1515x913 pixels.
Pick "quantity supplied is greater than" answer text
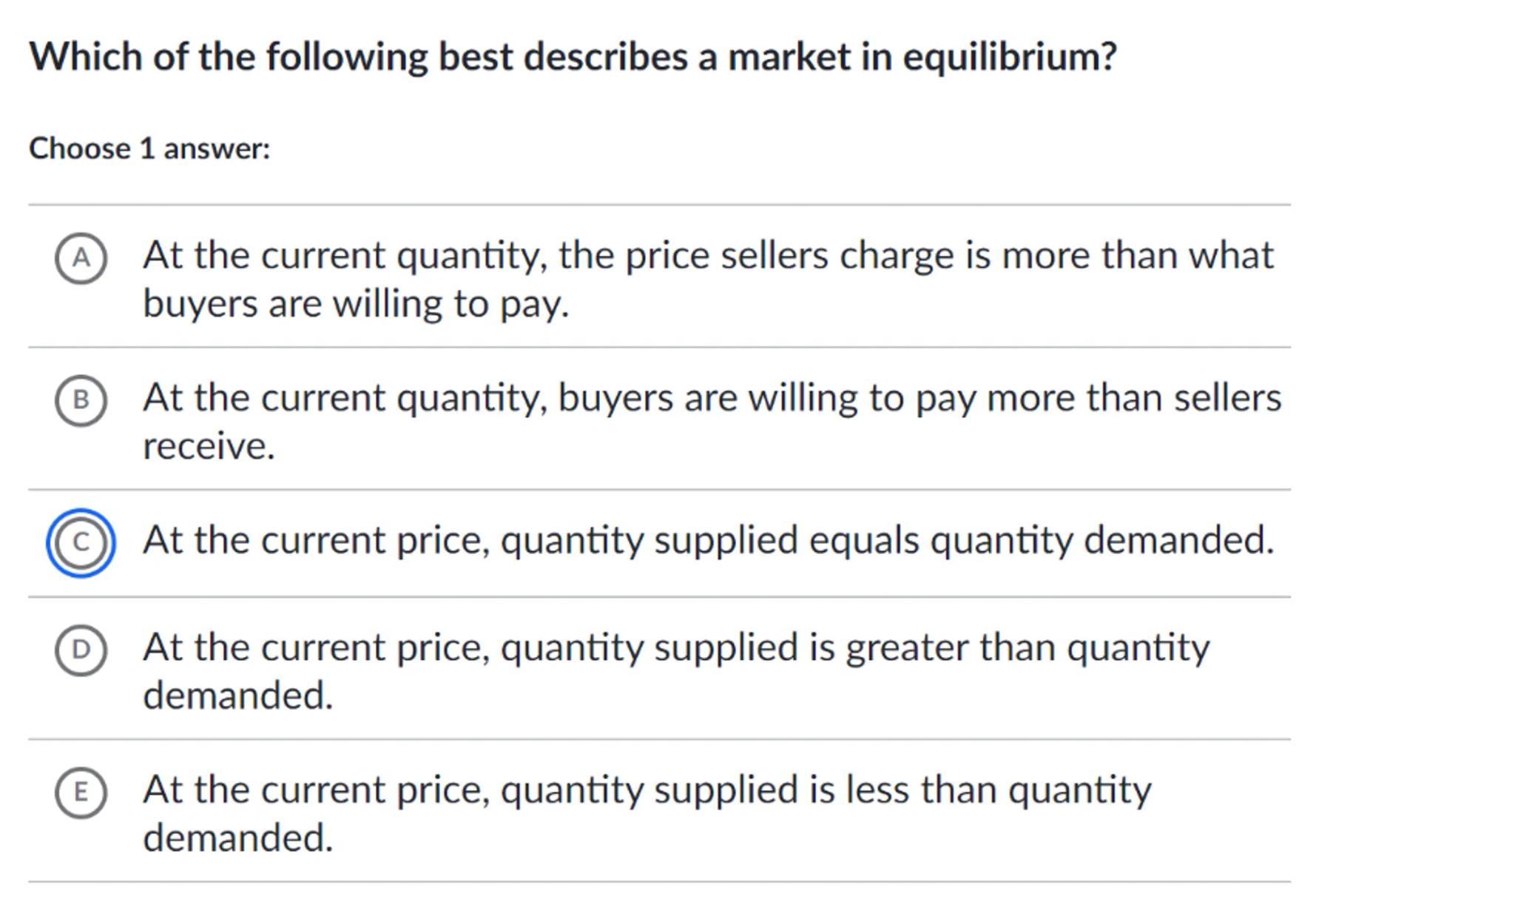tap(675, 647)
